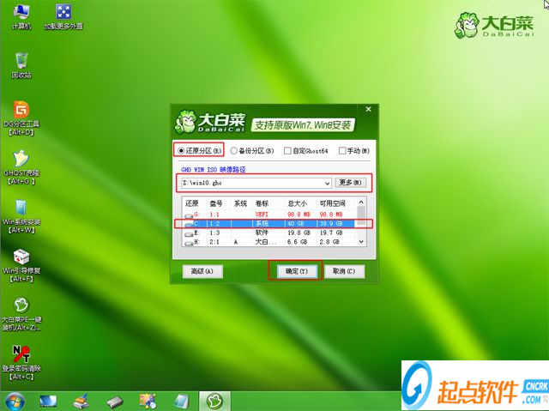Tick the 手动 checkbox

[x=342, y=151]
